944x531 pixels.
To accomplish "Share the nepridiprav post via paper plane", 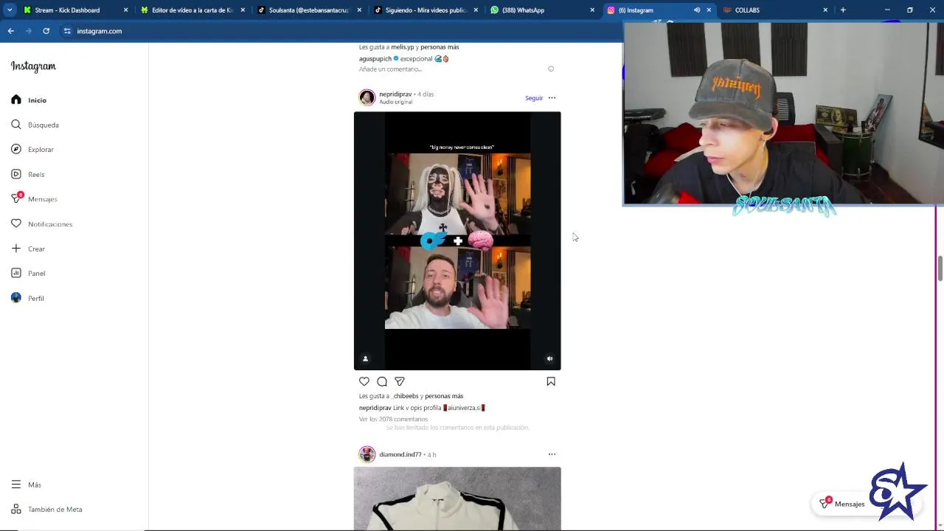I will click(x=400, y=381).
